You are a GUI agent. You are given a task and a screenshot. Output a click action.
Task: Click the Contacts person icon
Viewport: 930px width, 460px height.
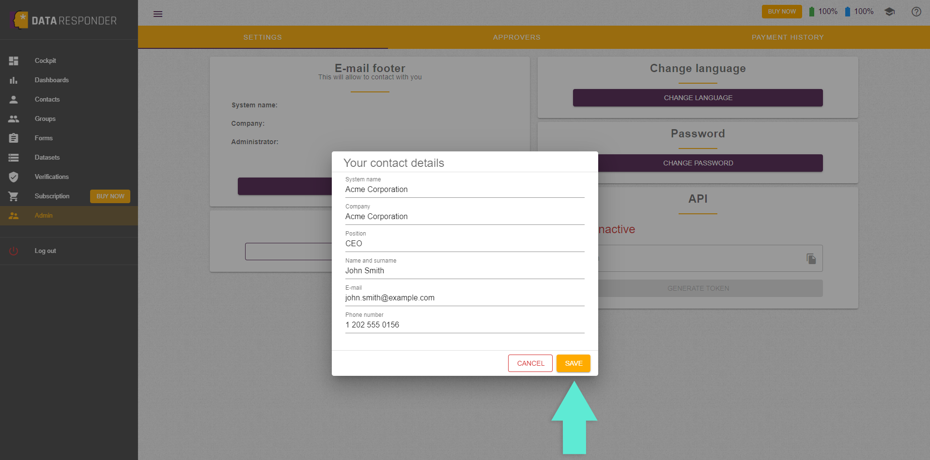(x=14, y=100)
